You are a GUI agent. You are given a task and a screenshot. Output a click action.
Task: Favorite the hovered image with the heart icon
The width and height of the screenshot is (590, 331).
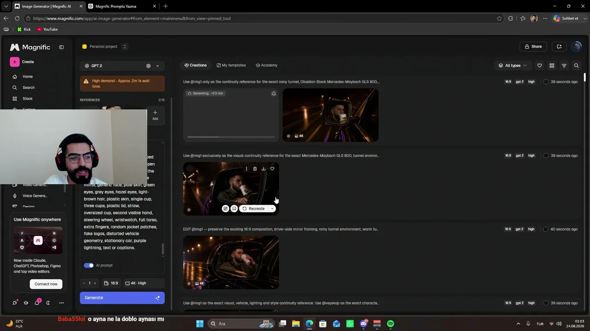[x=272, y=169]
